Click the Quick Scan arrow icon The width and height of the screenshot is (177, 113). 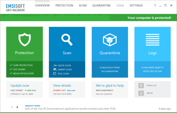point(55,65)
